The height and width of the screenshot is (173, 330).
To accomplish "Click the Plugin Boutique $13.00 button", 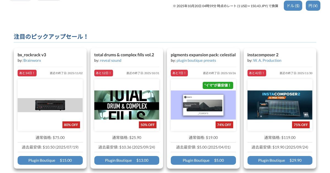I will coord(127,160).
